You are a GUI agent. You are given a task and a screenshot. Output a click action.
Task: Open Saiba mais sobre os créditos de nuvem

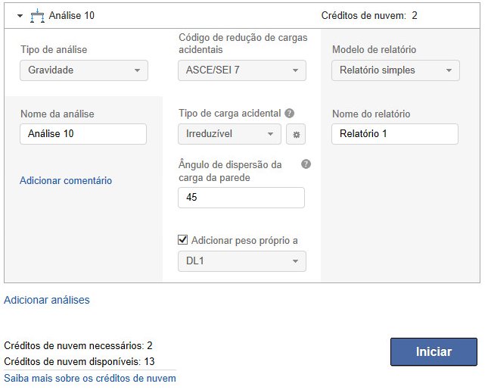(90, 378)
